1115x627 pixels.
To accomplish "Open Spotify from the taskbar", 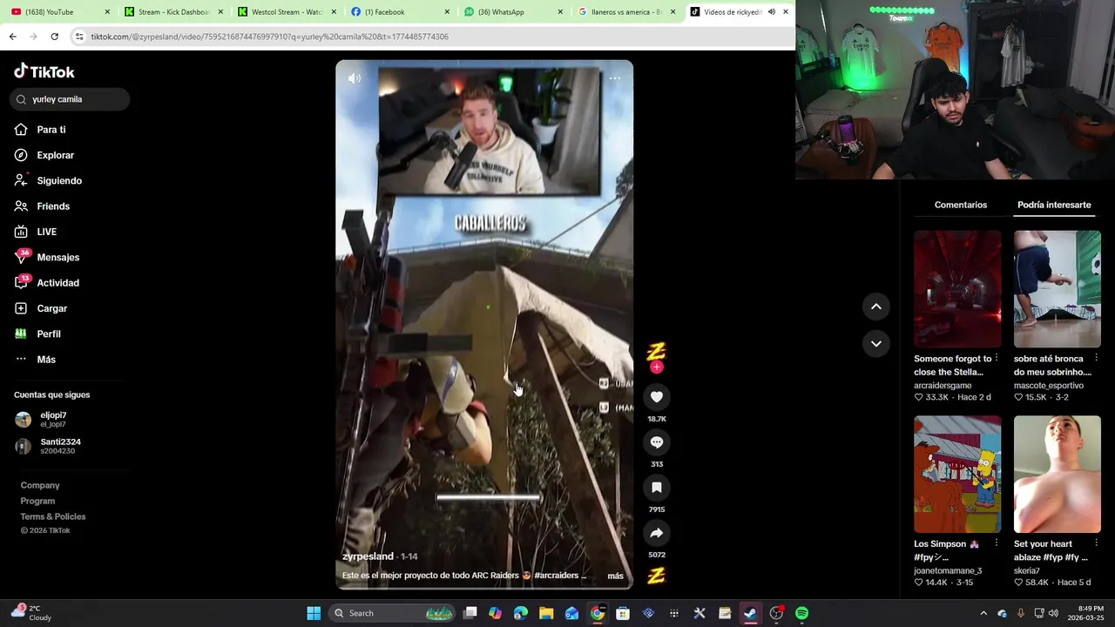I will 801,613.
